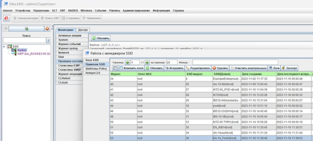This screenshot has width=313, height=141.
Task: Focus the Поиск search input field
Action: click(24, 40)
